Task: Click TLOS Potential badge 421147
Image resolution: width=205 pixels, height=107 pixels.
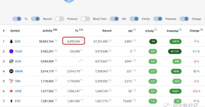Action: 175,51
